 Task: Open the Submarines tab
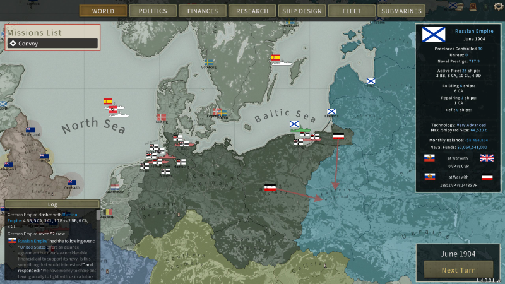(x=401, y=11)
